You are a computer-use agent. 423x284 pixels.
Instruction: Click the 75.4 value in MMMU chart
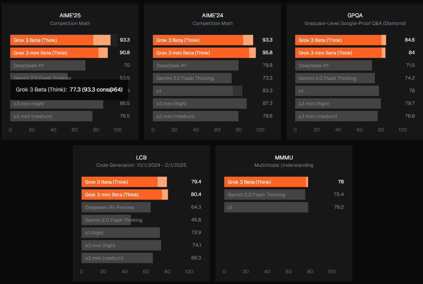click(339, 194)
